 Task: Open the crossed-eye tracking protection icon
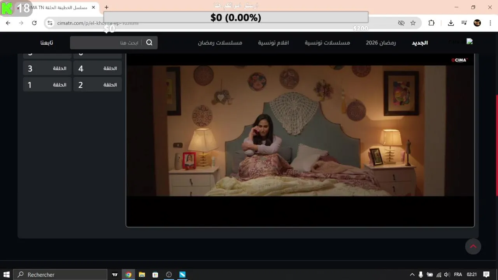tap(401, 23)
